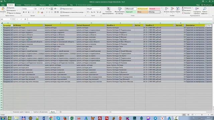Select the Обычный (Normal) cell style
Viewport: 214px width, 120px height.
pos(131,9)
